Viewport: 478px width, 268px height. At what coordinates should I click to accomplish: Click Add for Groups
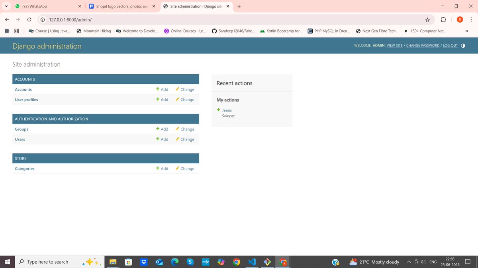(162, 129)
